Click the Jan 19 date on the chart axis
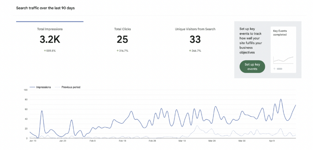Viewport: 313px width, 150px height. pyautogui.click(x=33, y=141)
